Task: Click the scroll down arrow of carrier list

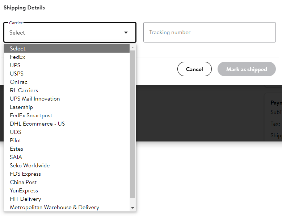Action: pyautogui.click(x=132, y=208)
